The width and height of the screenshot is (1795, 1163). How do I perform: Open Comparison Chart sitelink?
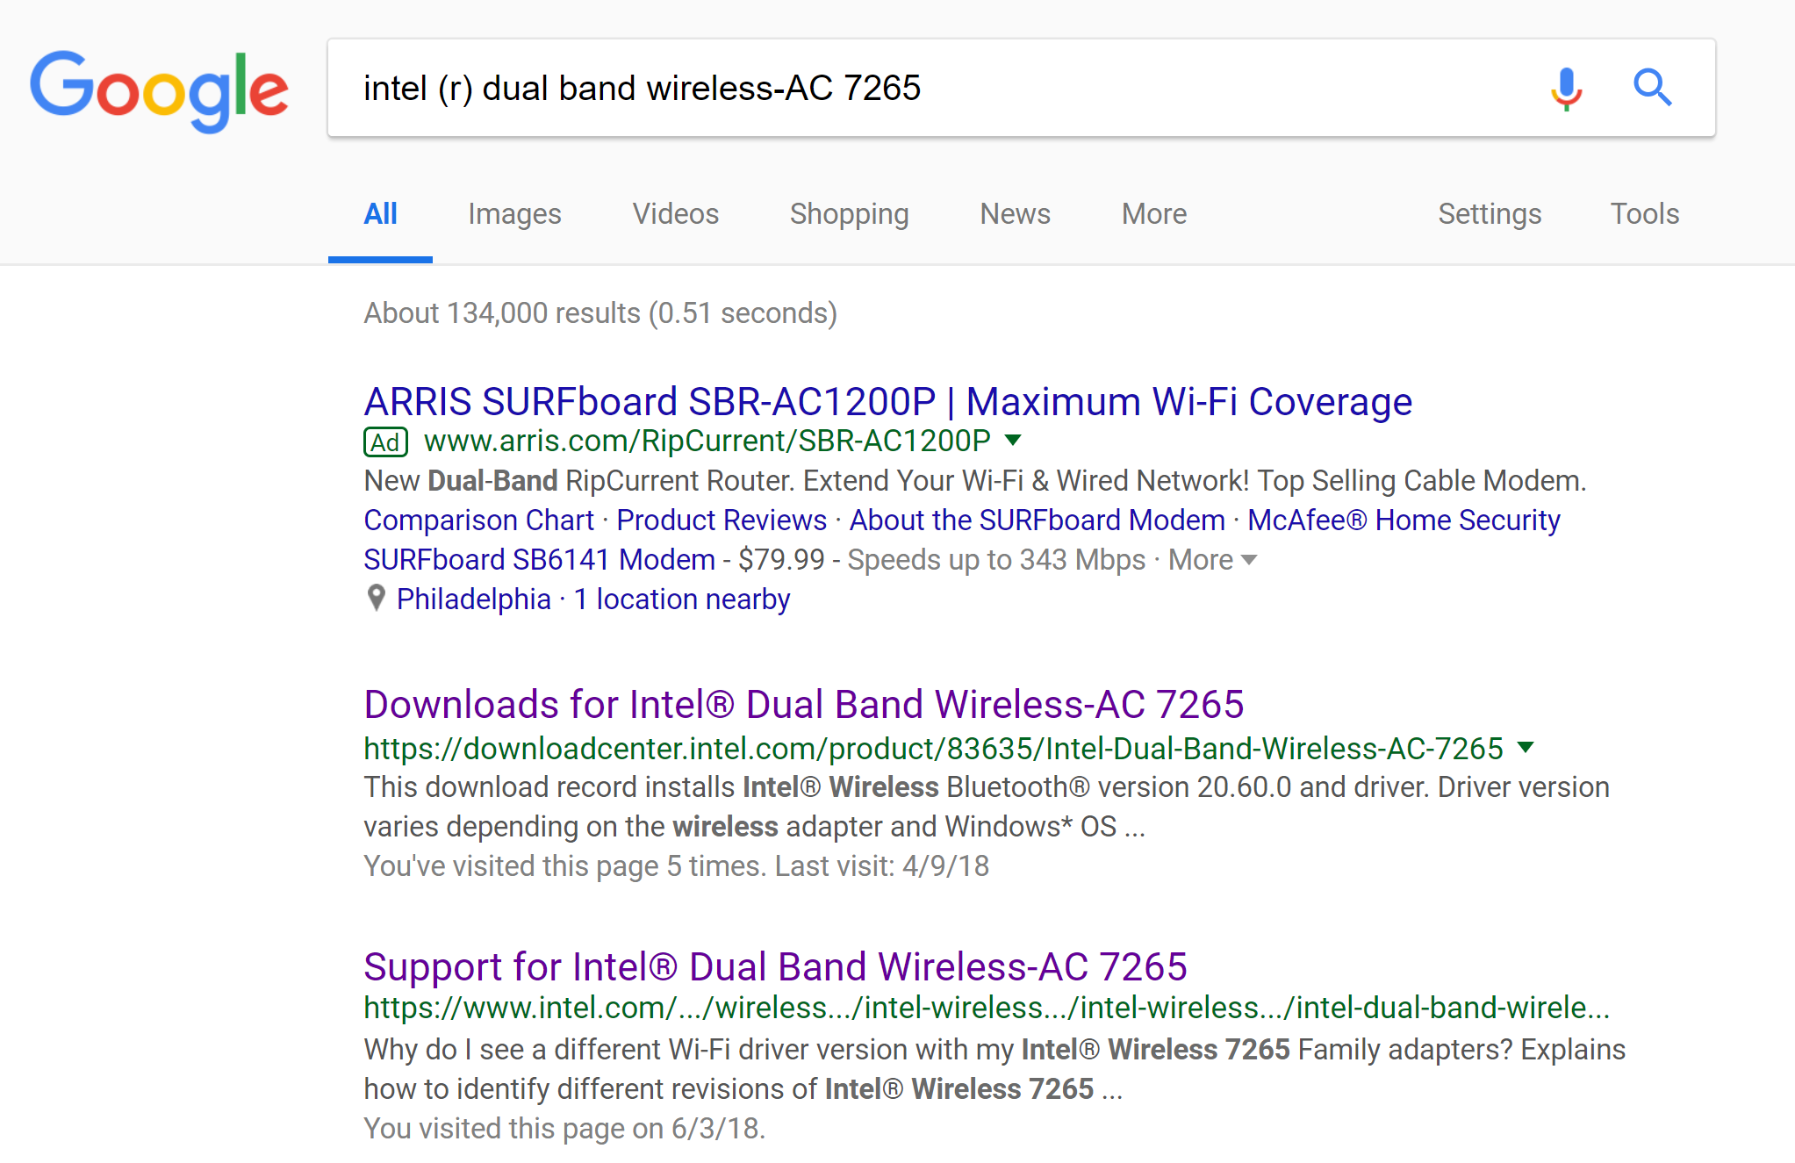(479, 520)
